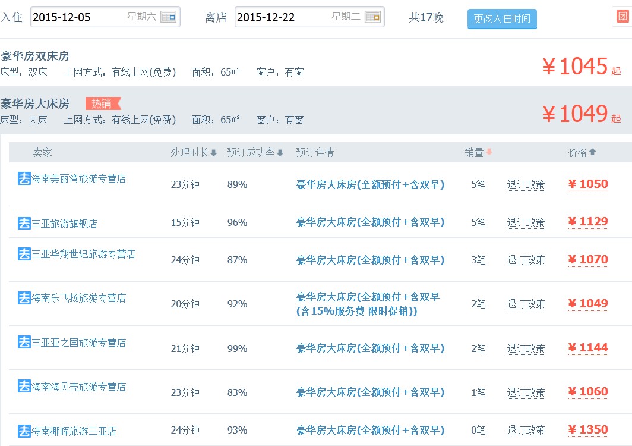Sort listings by 价格 arrow
This screenshot has width=632, height=446.
pyautogui.click(x=592, y=152)
